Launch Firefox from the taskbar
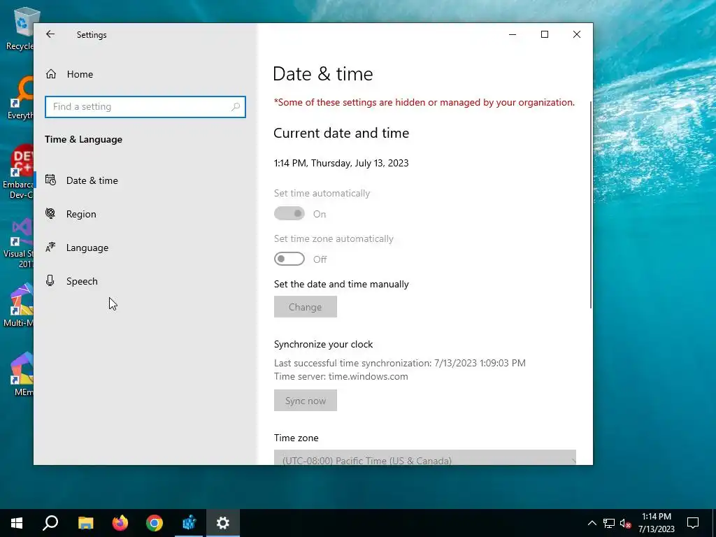 pyautogui.click(x=120, y=523)
